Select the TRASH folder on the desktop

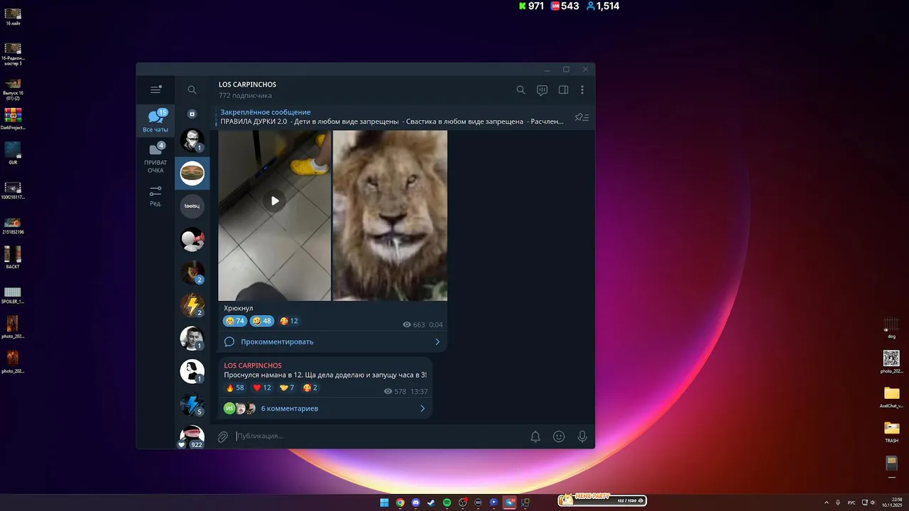pyautogui.click(x=891, y=432)
